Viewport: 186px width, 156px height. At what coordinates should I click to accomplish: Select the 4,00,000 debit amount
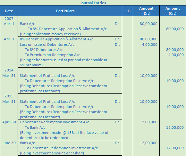click(150, 45)
